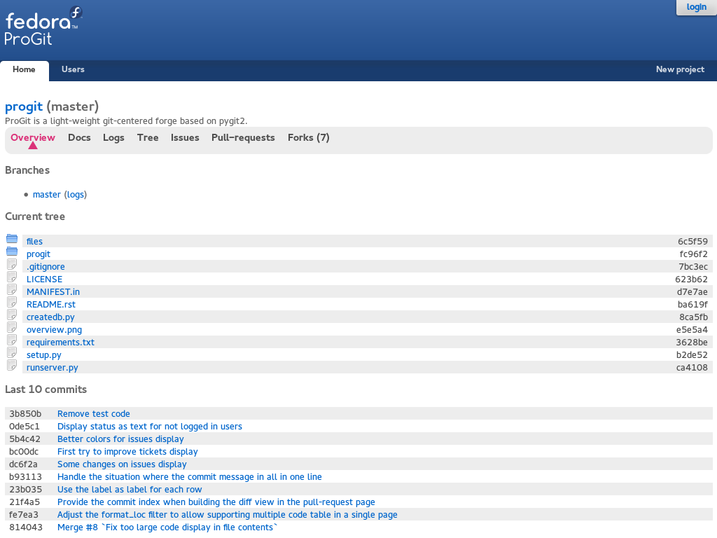Click the folder icon beside files
Screen dimensions: 717x538
[12, 239]
